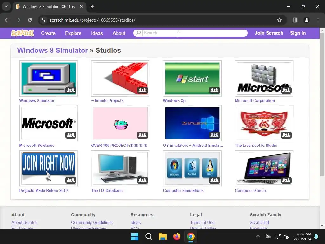
Task: Click the display/network tray icon
Action: click(x=278, y=236)
